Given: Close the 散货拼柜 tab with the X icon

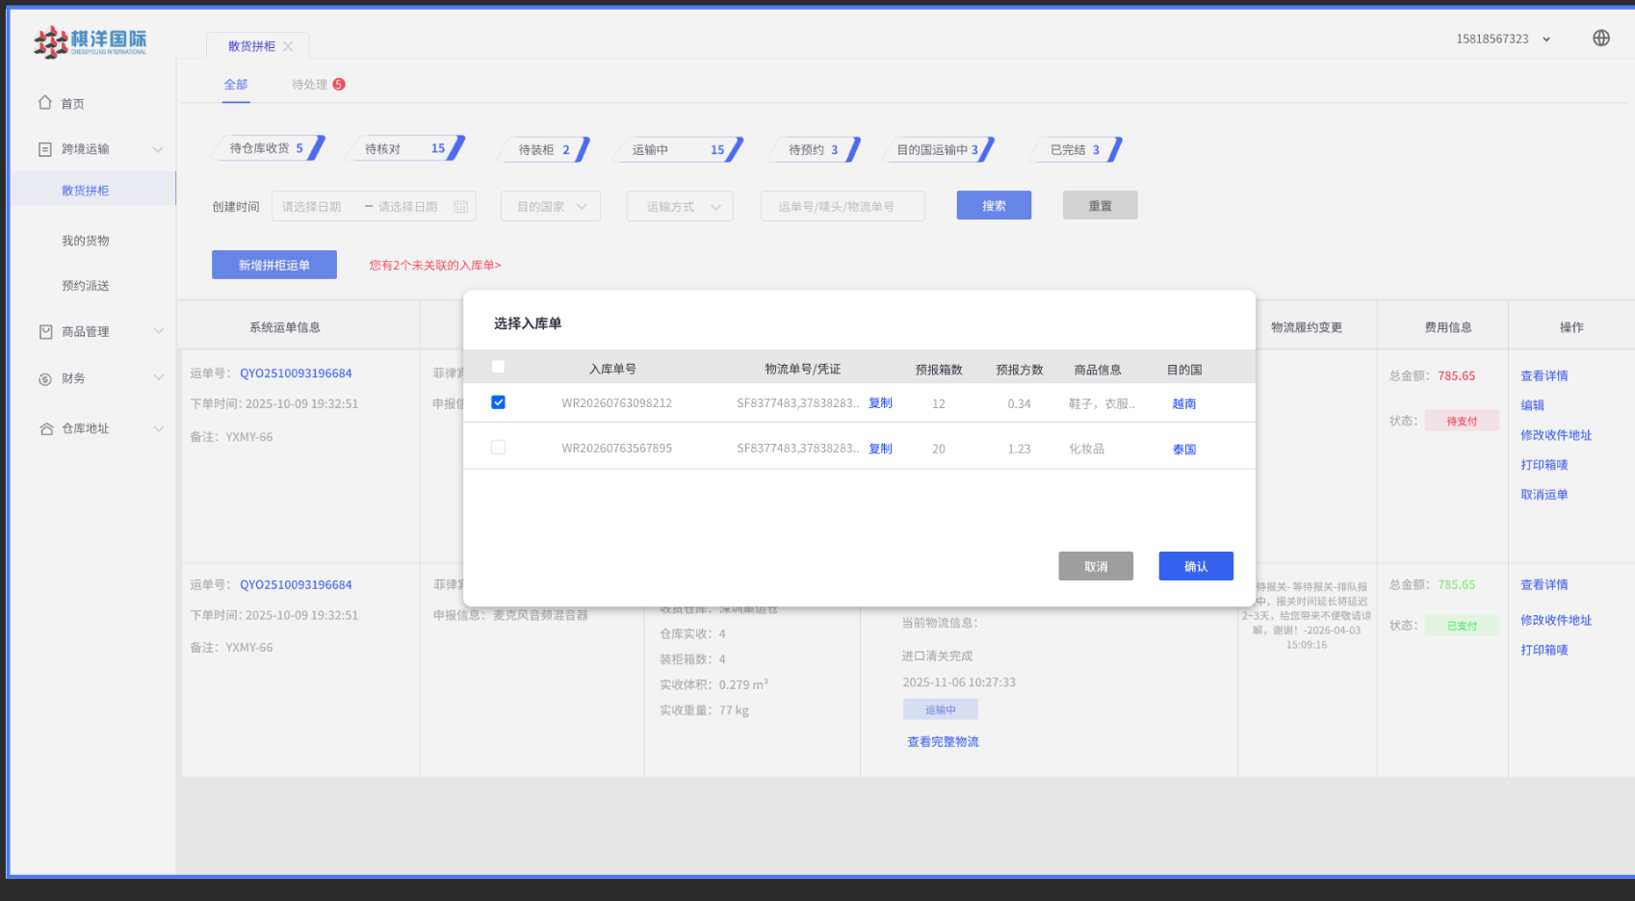Looking at the screenshot, I should tap(288, 46).
